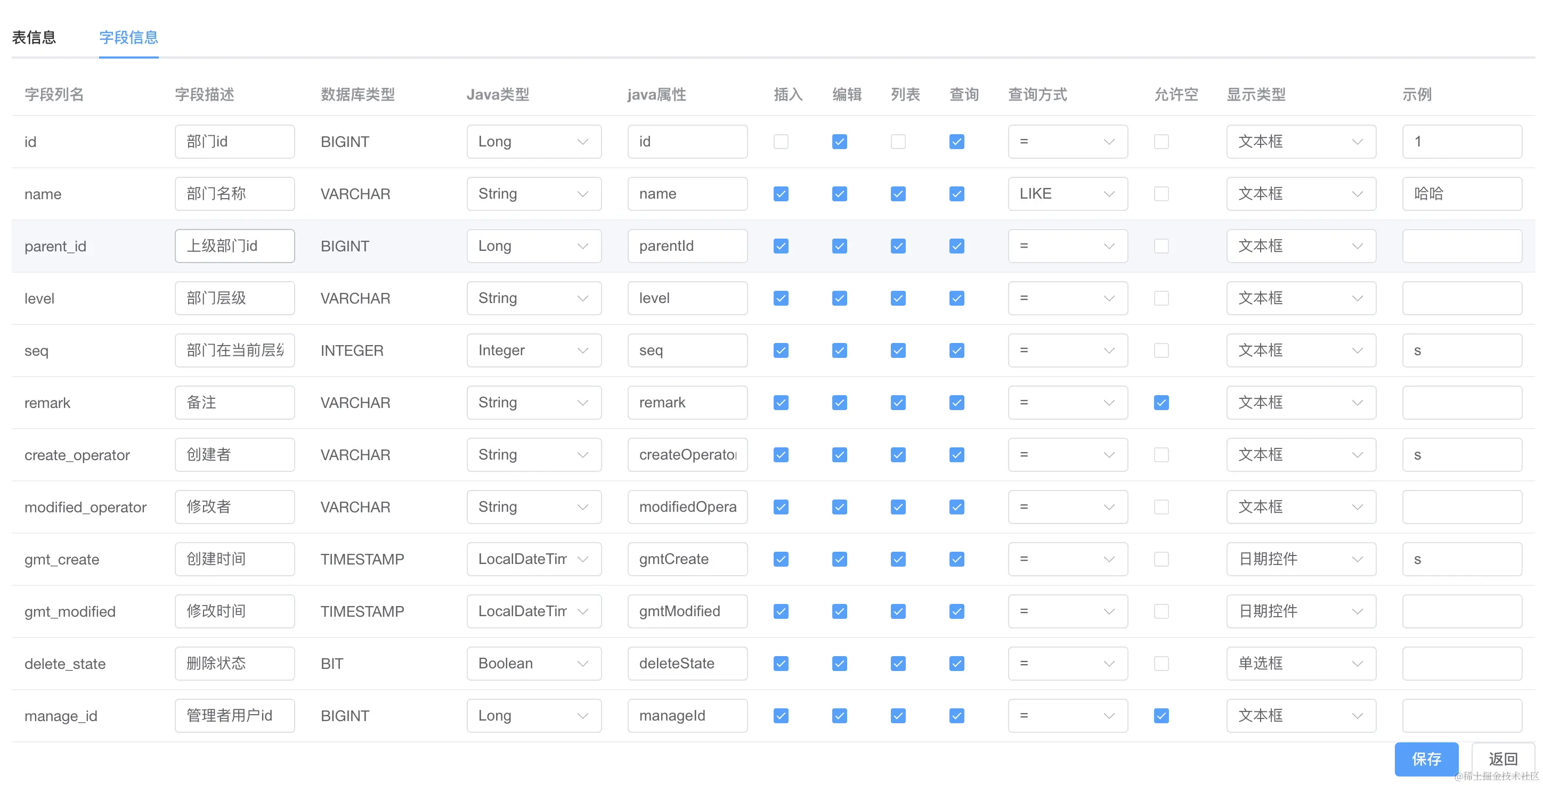Select the 字段信息 tab
1543x785 pixels.
128,37
